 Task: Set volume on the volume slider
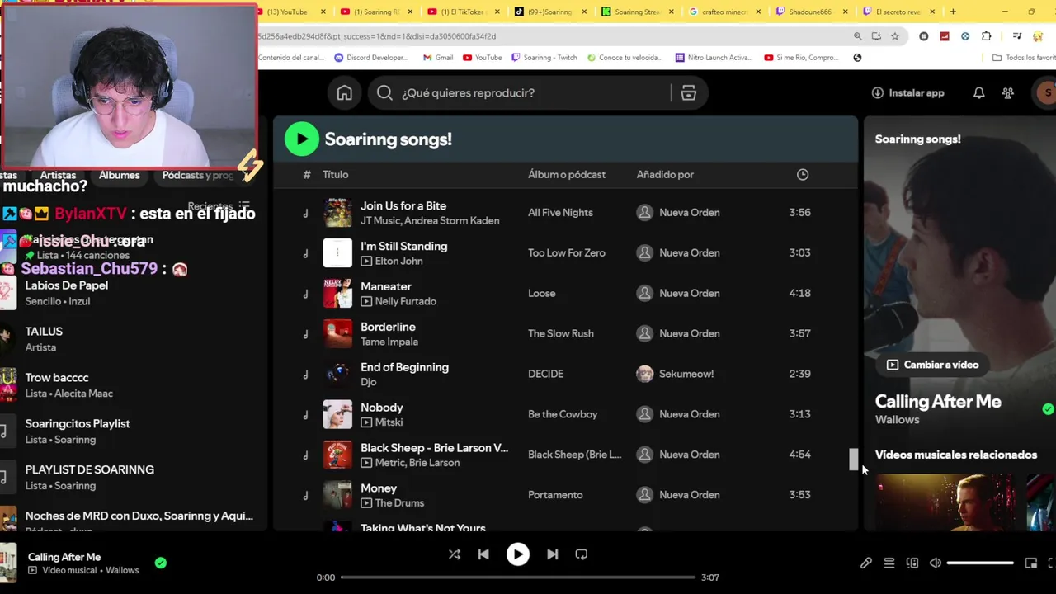point(980,563)
